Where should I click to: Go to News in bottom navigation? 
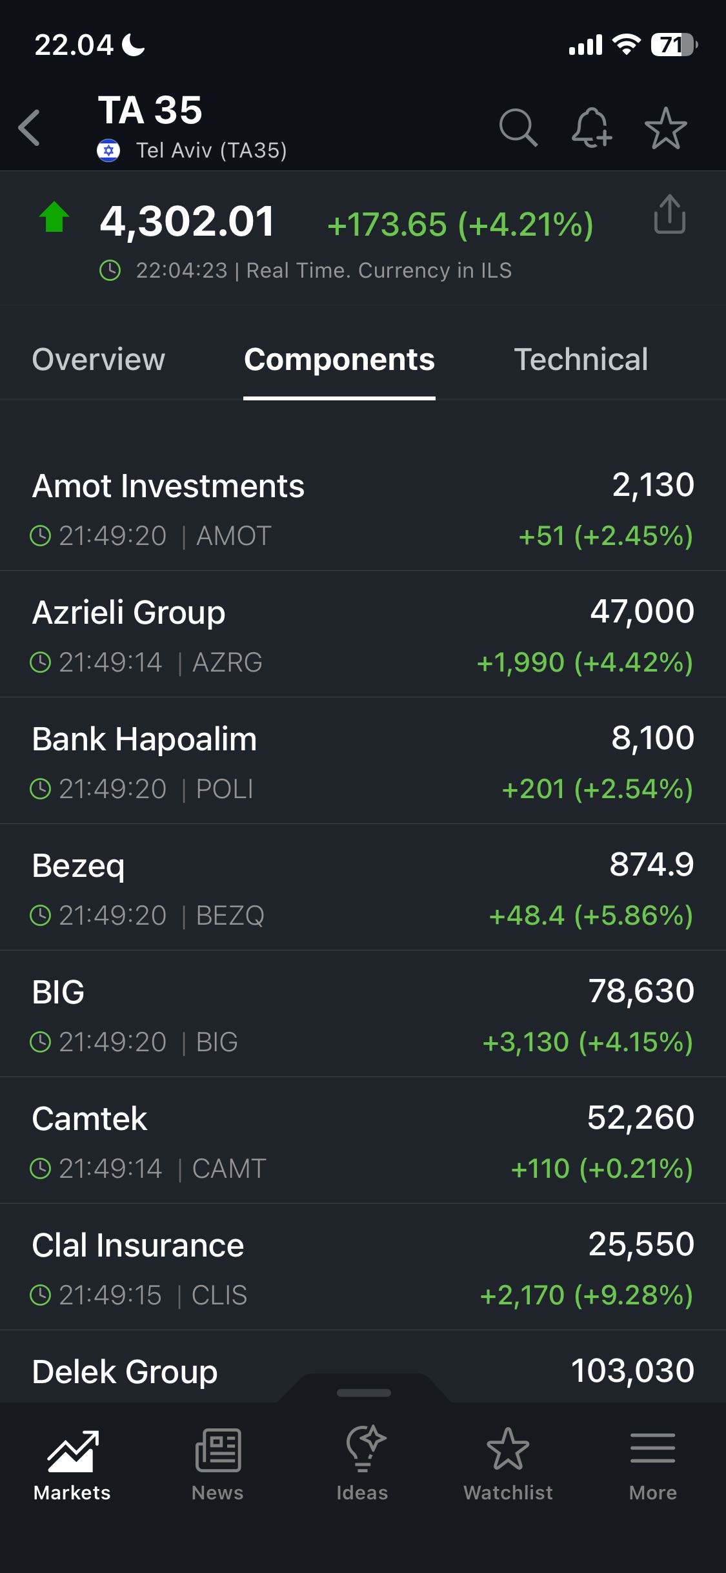tap(217, 1465)
